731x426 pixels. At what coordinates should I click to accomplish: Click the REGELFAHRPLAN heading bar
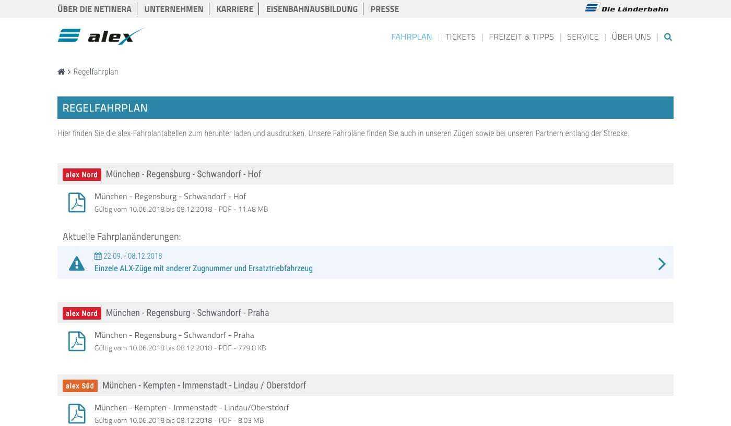pyautogui.click(x=365, y=107)
